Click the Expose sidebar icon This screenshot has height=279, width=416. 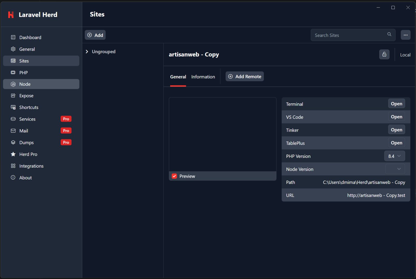13,96
